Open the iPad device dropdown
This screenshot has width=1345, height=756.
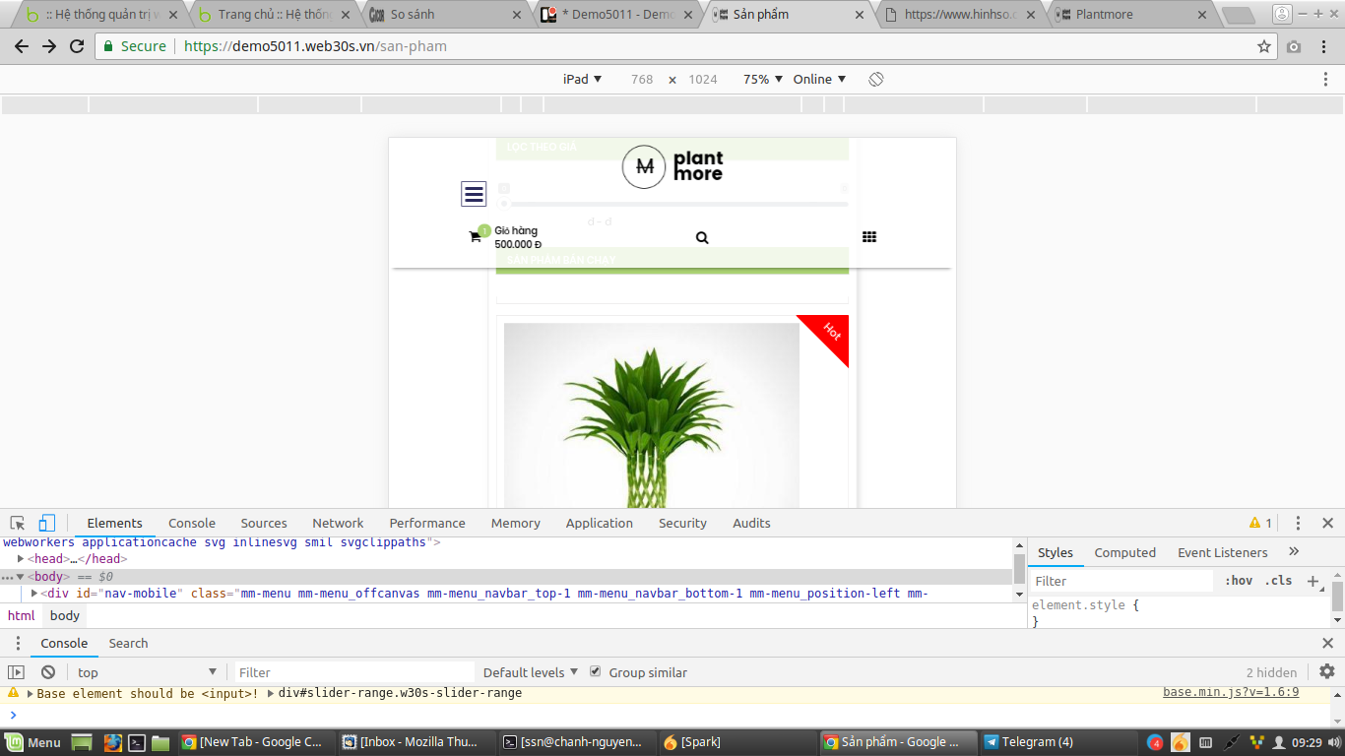point(582,79)
